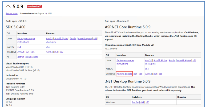Download SDK macOS x64 binary
This screenshot has width=206, height=107.
(x=48, y=47)
